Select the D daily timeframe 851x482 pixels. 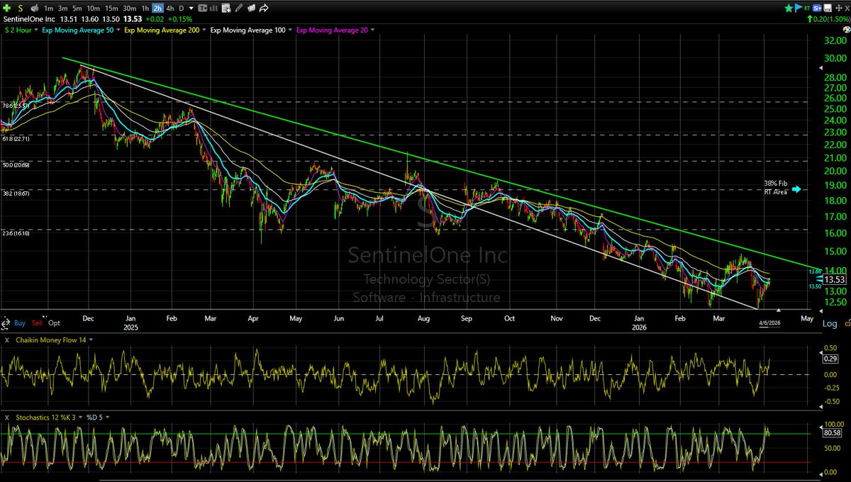[x=181, y=9]
